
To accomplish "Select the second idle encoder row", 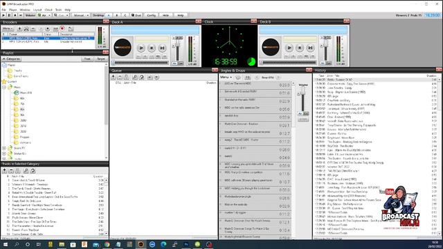I will pos(48,41).
